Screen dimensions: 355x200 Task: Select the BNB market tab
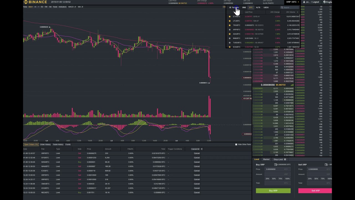[244, 7]
